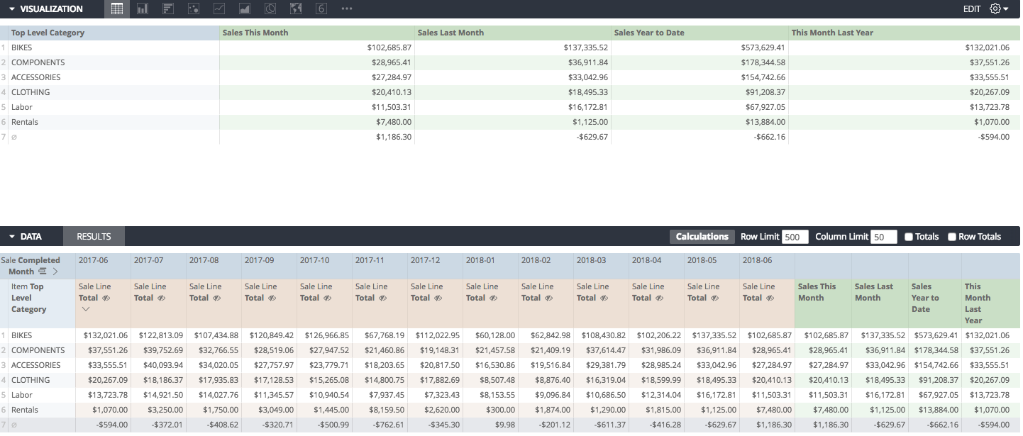This screenshot has width=1023, height=436.
Task: Switch to Column chart visualization
Action: [x=143, y=9]
